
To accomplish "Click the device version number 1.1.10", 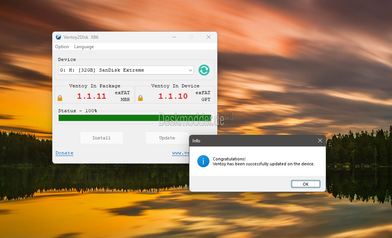I will [x=173, y=96].
